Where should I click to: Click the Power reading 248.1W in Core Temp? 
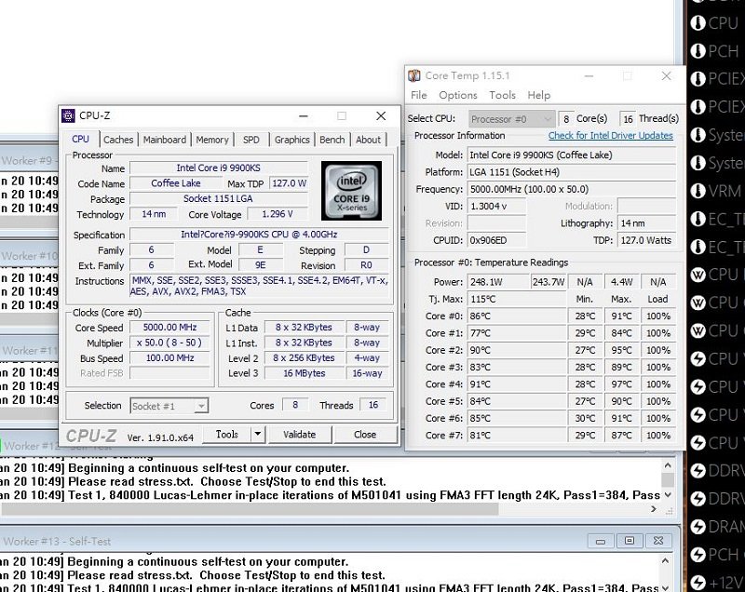pos(498,282)
